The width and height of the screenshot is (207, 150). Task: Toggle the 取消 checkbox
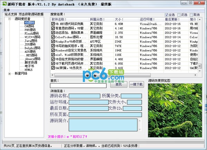191,15
